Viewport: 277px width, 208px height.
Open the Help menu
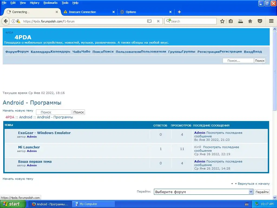tap(75, 3)
